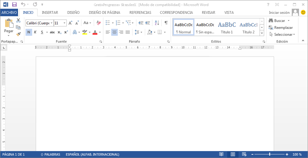Open the INSERTAR ribbon tab
Screen dimensions: 308x158
pos(50,12)
